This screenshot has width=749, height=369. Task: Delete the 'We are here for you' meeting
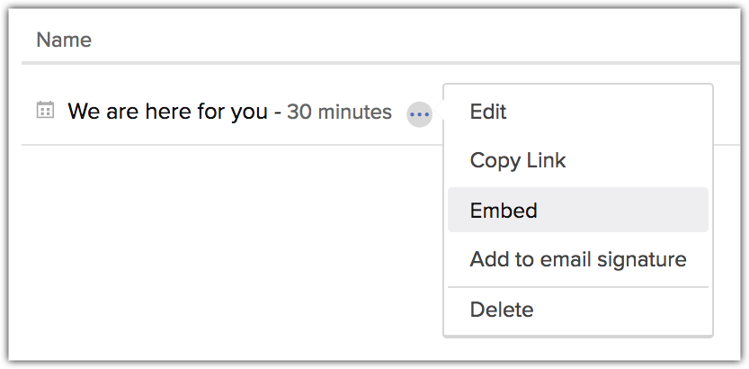[x=501, y=310]
